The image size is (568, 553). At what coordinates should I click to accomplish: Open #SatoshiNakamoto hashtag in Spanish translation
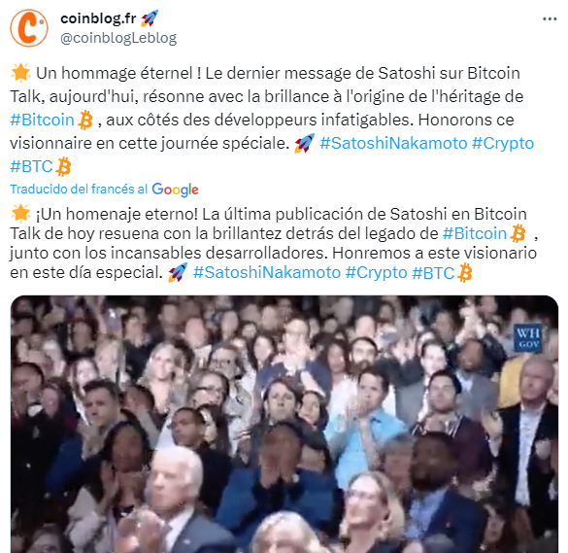click(267, 273)
